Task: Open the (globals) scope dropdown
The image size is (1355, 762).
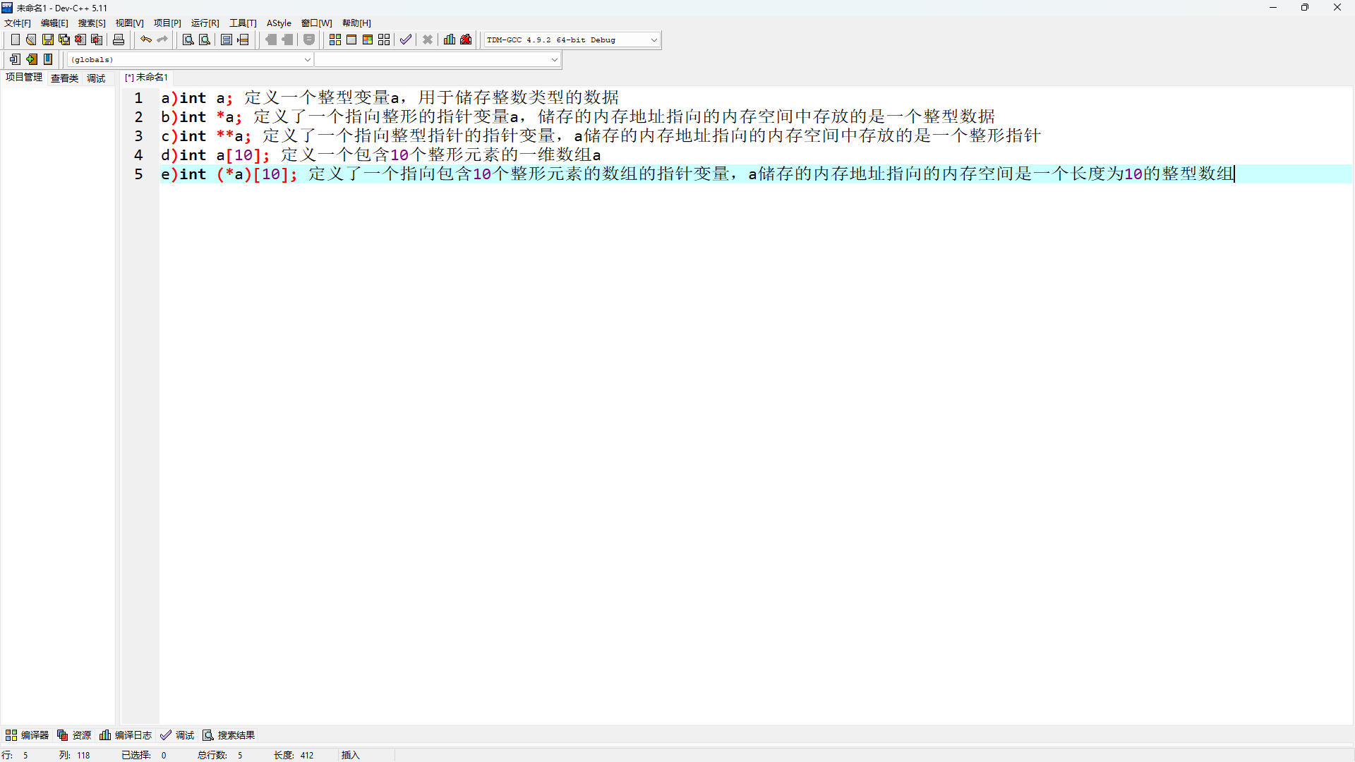Action: click(307, 60)
